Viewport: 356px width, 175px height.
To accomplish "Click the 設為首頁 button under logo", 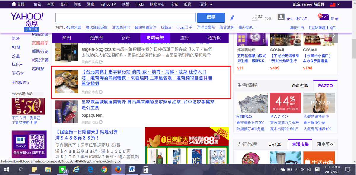I will coord(31,29).
